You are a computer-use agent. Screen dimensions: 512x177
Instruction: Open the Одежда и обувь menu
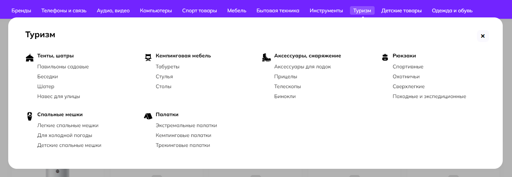pyautogui.click(x=452, y=11)
